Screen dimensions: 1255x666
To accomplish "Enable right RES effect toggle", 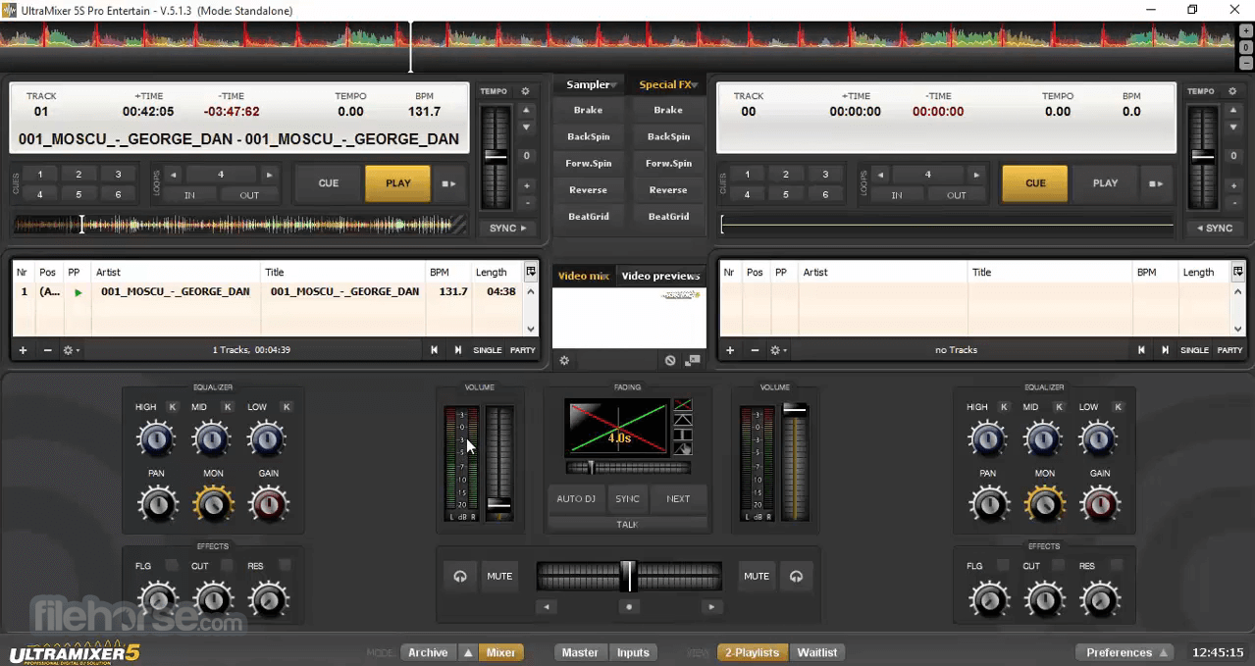I will [1116, 566].
